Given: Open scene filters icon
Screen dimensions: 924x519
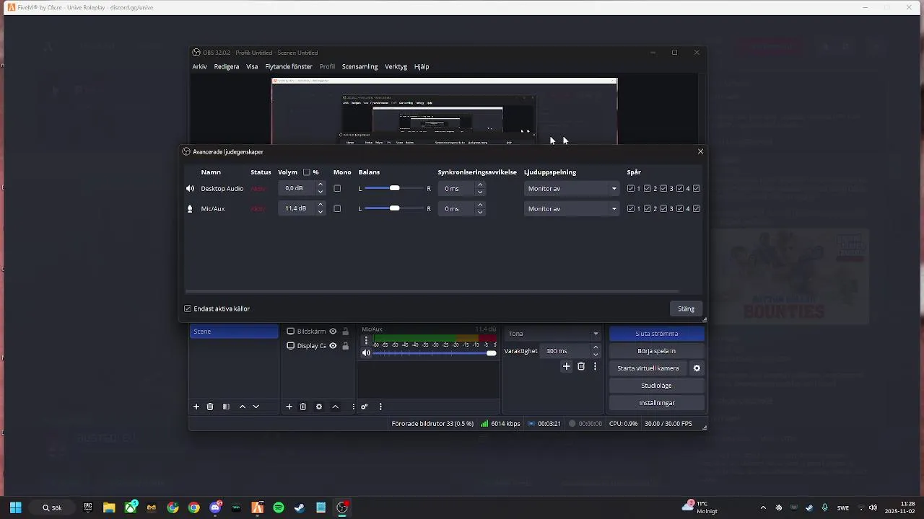Looking at the screenshot, I should pos(226,407).
